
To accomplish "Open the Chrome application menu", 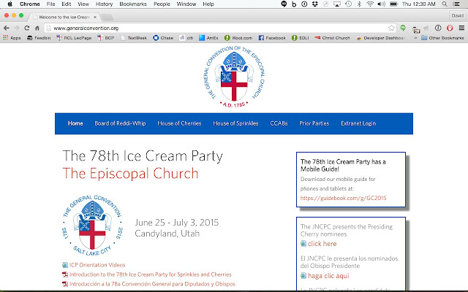I will point(30,4).
